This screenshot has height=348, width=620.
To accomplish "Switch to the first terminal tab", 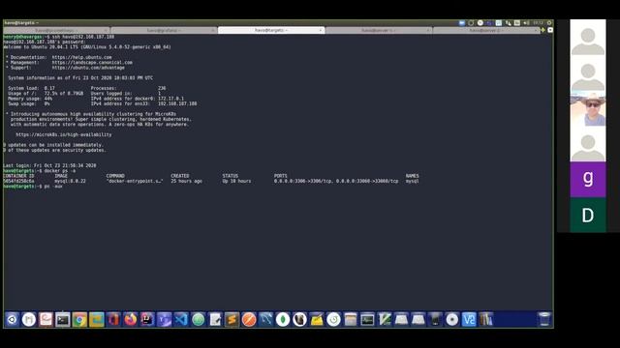I will coord(56,30).
